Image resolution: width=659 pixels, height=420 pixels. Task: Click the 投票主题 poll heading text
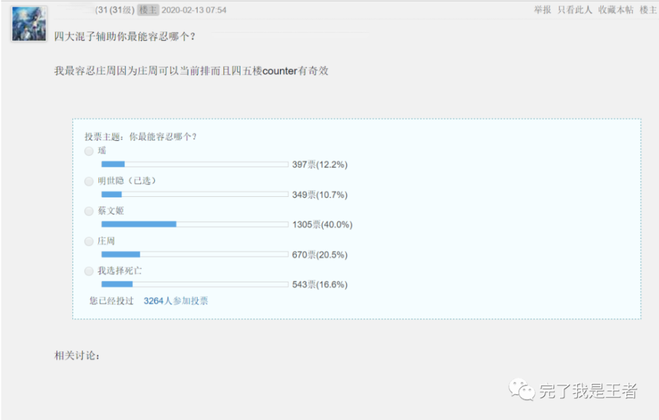(140, 136)
